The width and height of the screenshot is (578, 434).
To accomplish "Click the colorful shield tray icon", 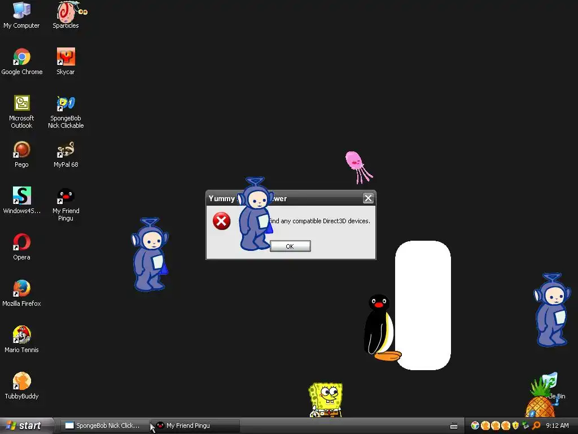I will [x=475, y=426].
